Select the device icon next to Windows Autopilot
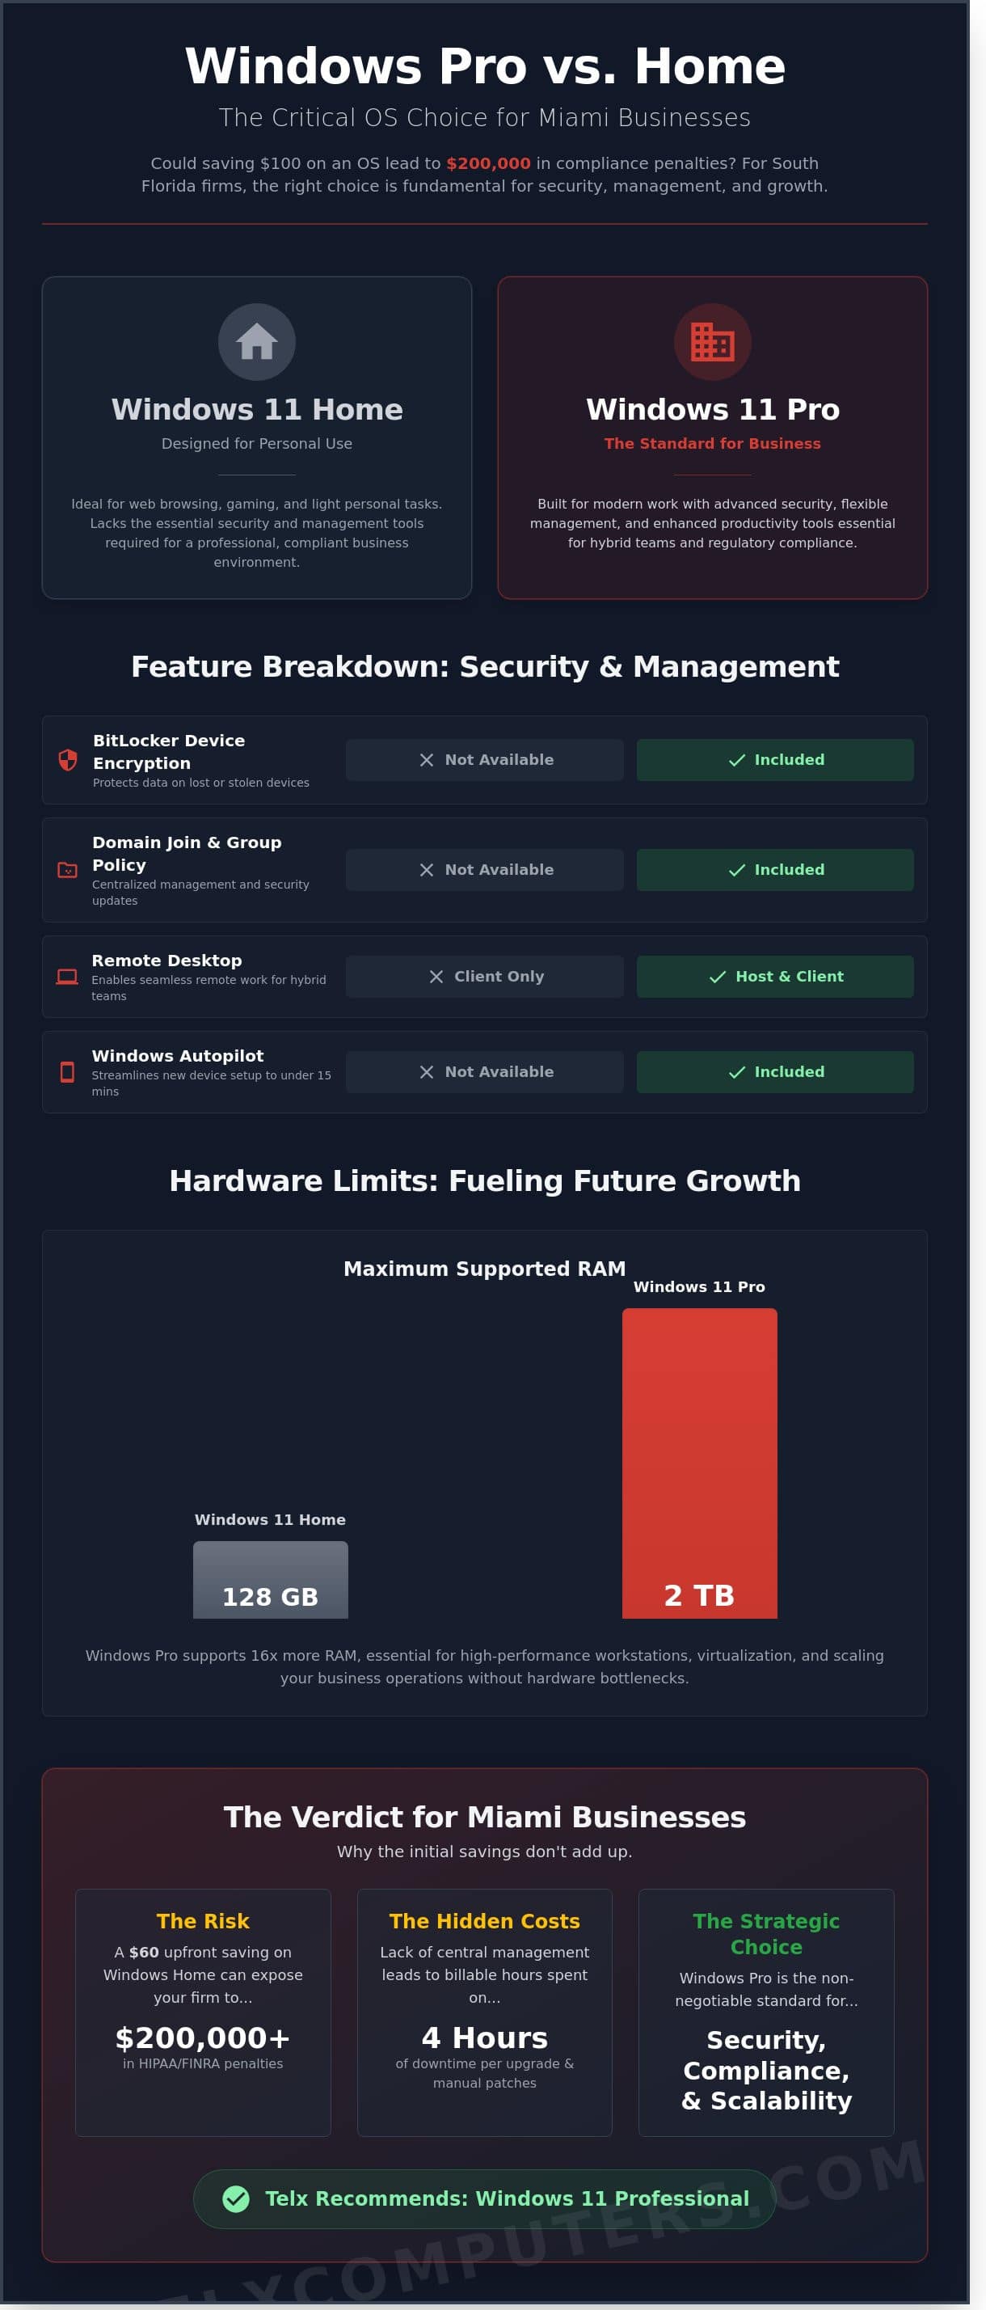This screenshot has width=986, height=2310. tap(67, 1071)
